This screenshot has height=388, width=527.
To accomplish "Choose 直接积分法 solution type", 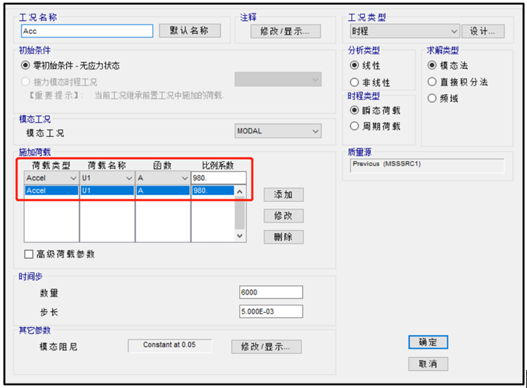I will (432, 81).
